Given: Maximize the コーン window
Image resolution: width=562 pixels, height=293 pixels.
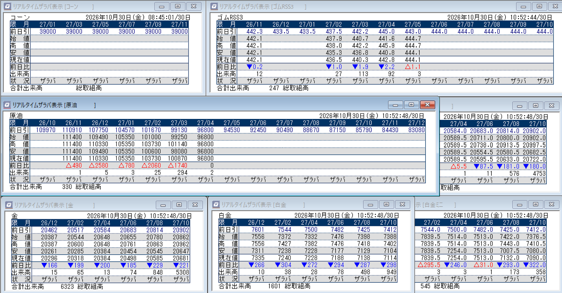Looking at the screenshot, I should pos(177,6).
